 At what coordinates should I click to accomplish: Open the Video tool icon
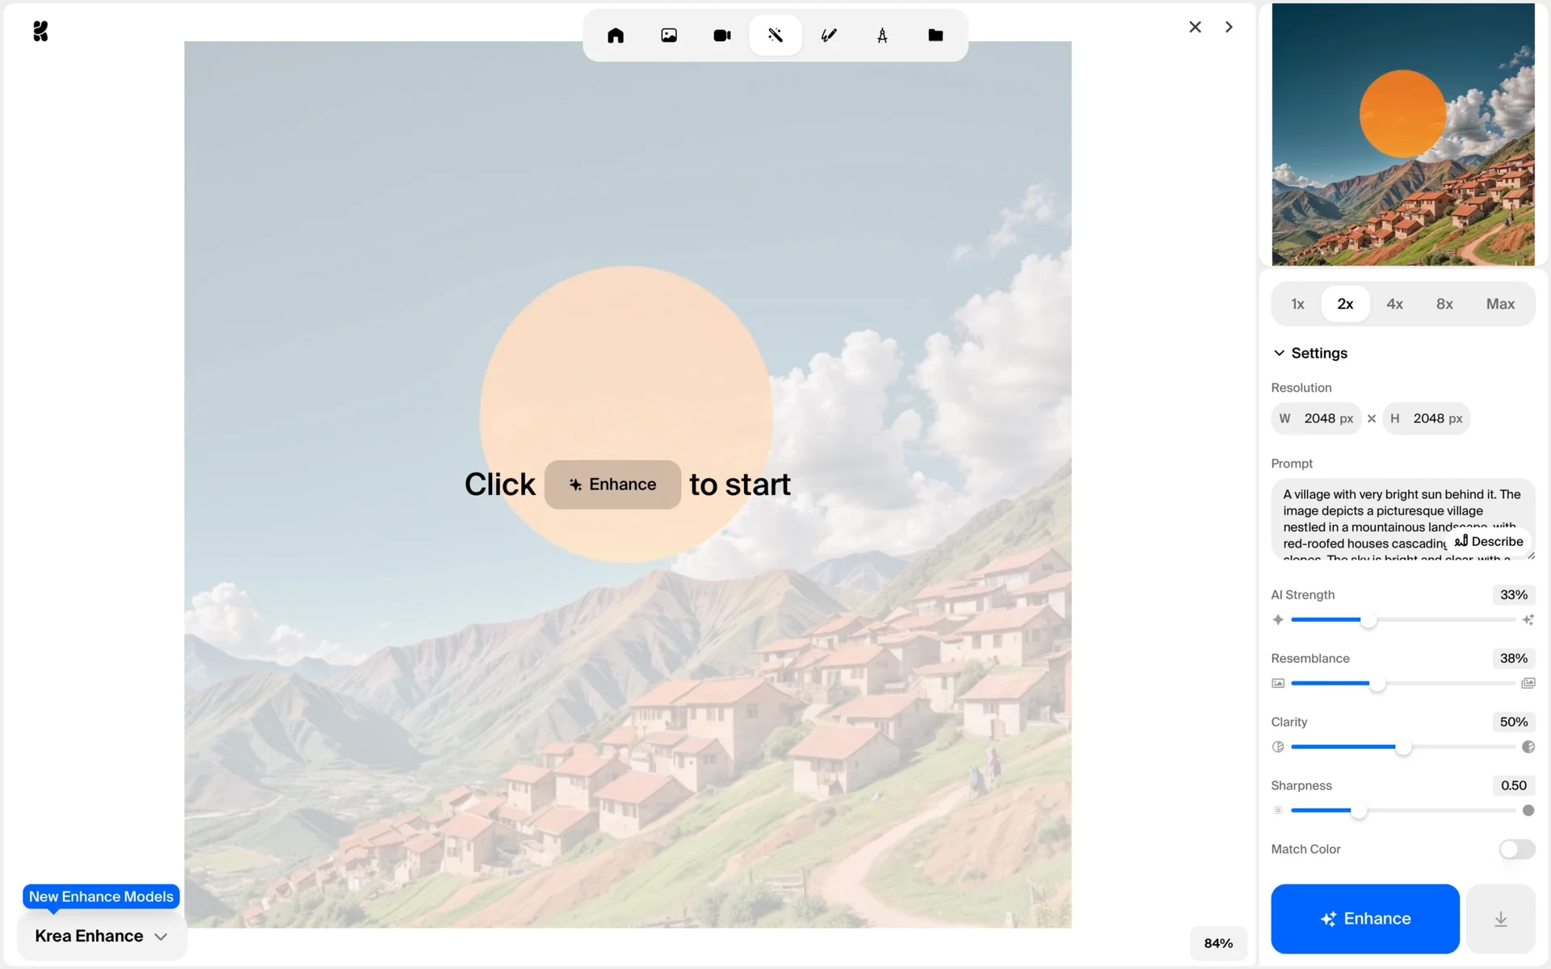[x=722, y=36]
